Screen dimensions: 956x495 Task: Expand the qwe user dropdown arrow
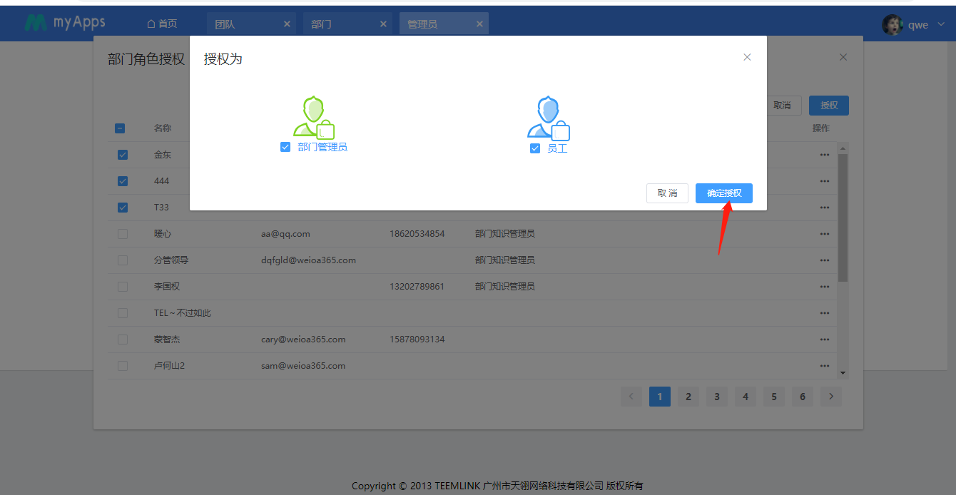click(x=940, y=25)
